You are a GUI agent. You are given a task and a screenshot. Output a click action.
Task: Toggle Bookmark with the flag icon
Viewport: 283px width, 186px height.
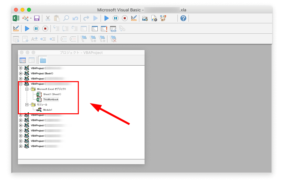(84, 39)
